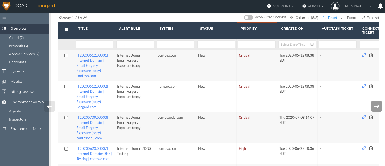
Task: Open Cloud (7) in sidebar
Action: [16, 38]
